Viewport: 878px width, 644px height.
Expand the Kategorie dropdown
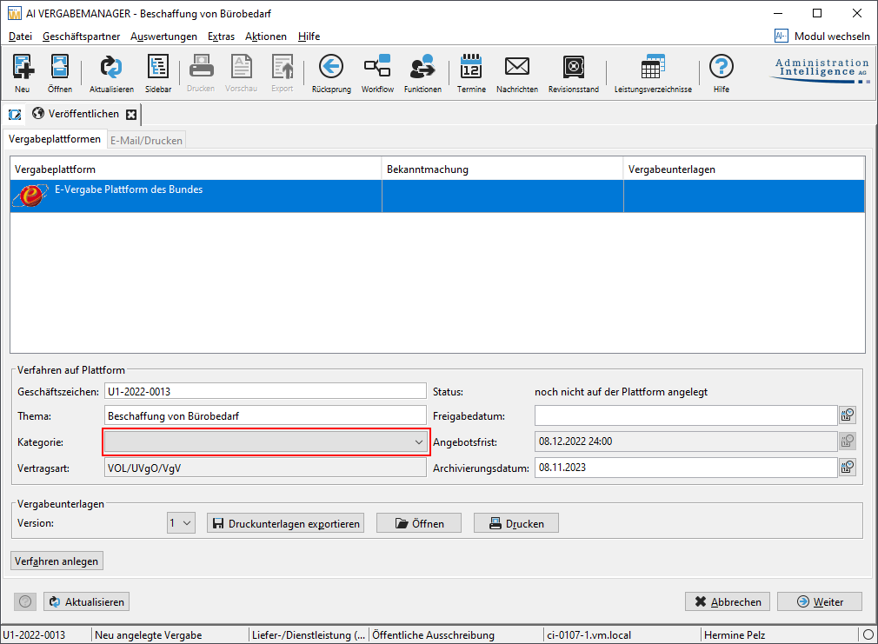tap(267, 442)
